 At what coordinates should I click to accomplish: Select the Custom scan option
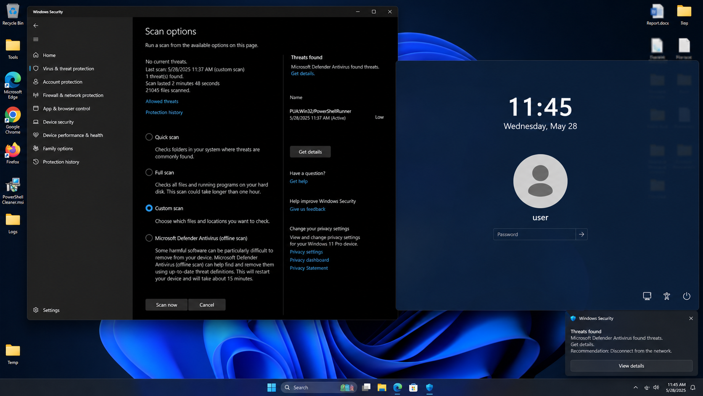click(149, 208)
